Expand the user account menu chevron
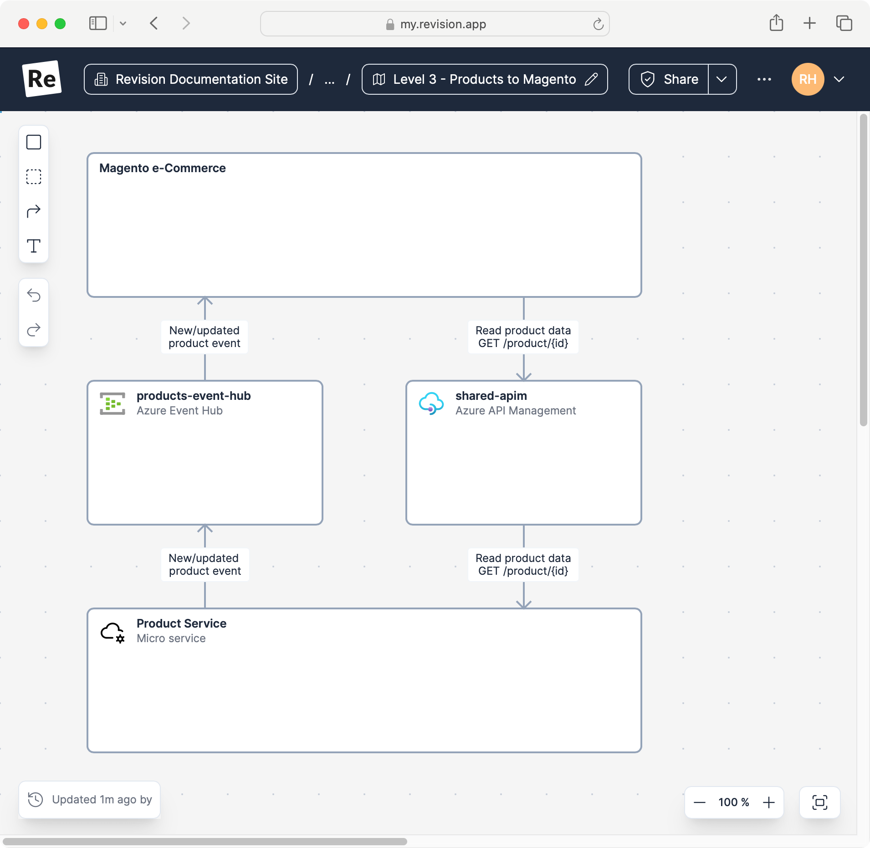Viewport: 870px width, 848px height. point(839,79)
